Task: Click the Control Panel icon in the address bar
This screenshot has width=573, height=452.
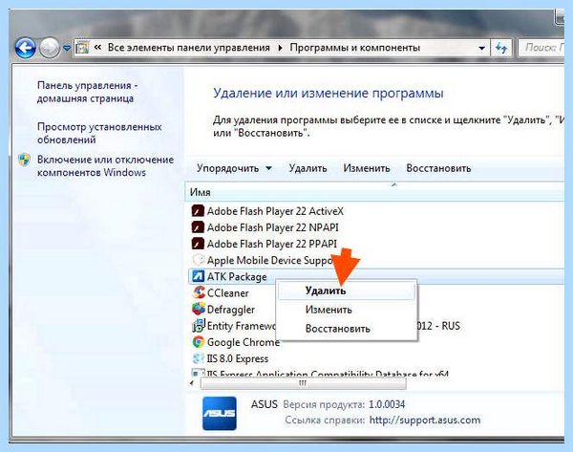Action: (82, 48)
